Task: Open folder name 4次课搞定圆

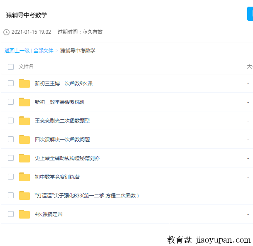Action: (x=49, y=214)
